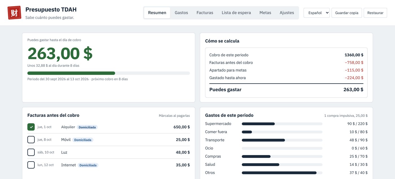395x179 pixels.
Task: Click the −115,00 $ goals value
Action: pyautogui.click(x=354, y=70)
